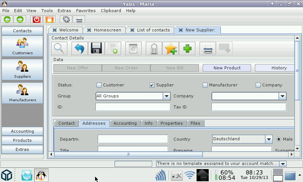Close the Homescreen tab with its X icon
Image resolution: width=303 pixels, height=182 pixels.
pyautogui.click(x=89, y=30)
